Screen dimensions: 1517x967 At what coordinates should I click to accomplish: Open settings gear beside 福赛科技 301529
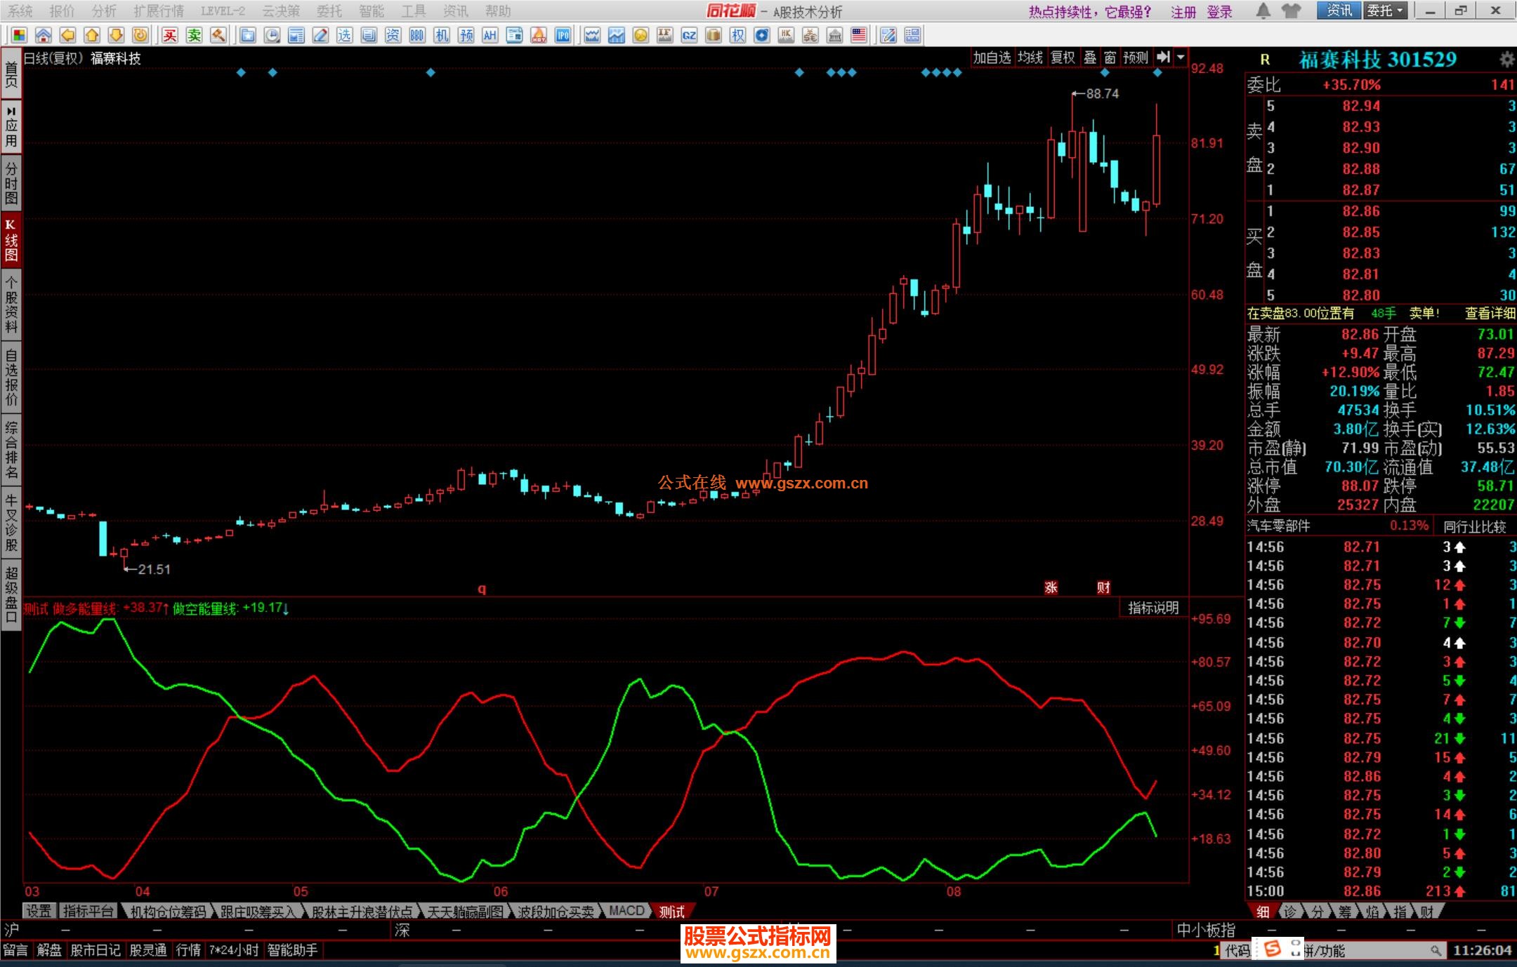[1506, 60]
